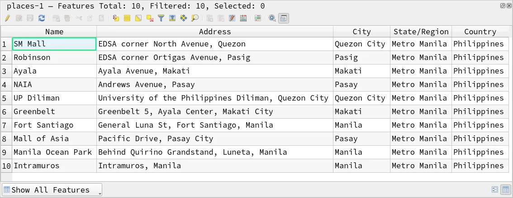Select row 3 via its row number

6,71
